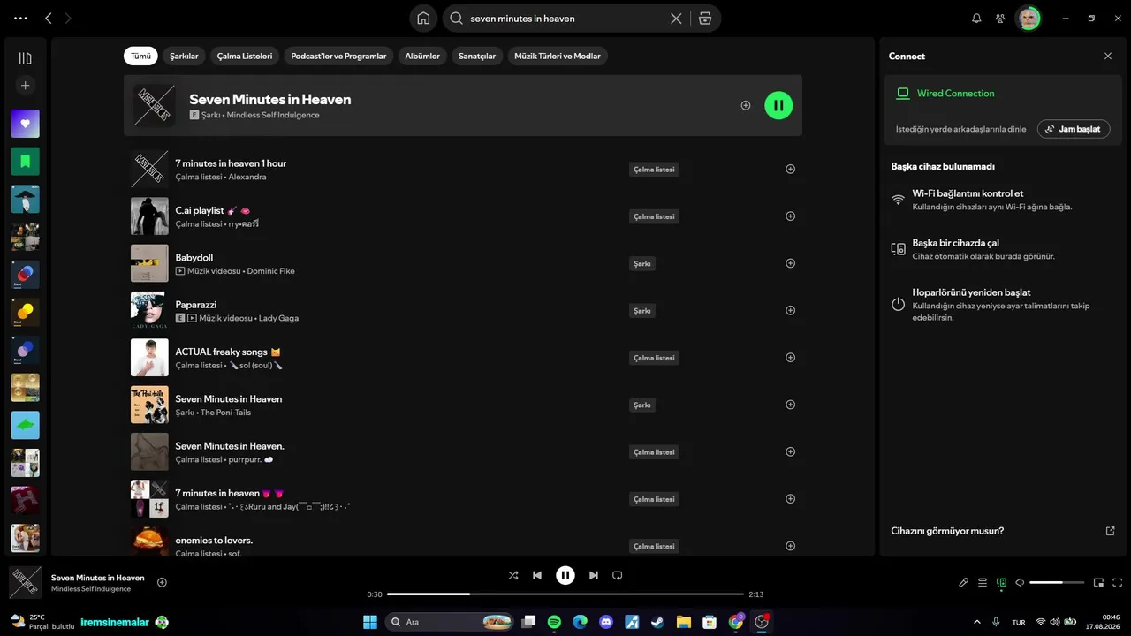Viewport: 1131px width, 636px height.
Task: Toggle the lyrics microphone icon
Action: pos(964,583)
